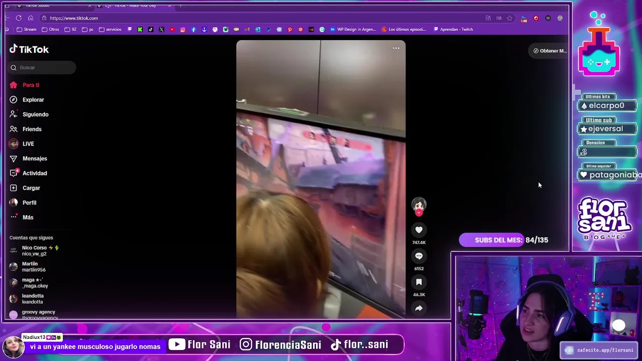Click the Buscar search field
This screenshot has width=642, height=361.
(x=42, y=67)
